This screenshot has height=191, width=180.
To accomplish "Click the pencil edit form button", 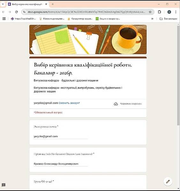I will [x=168, y=181].
